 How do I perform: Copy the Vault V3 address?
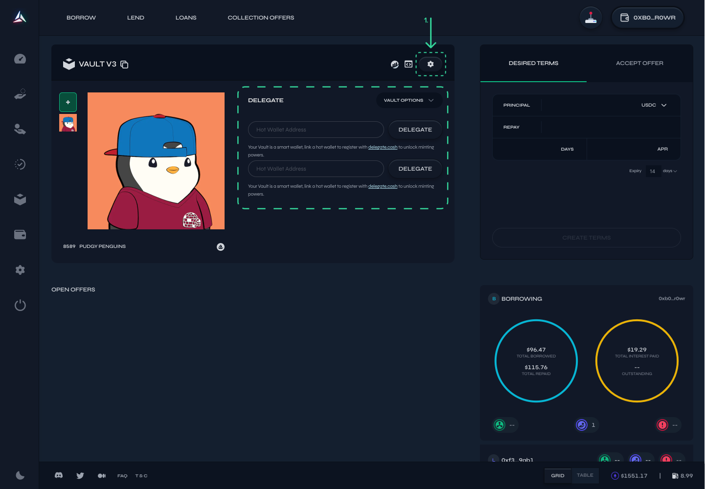[124, 65]
